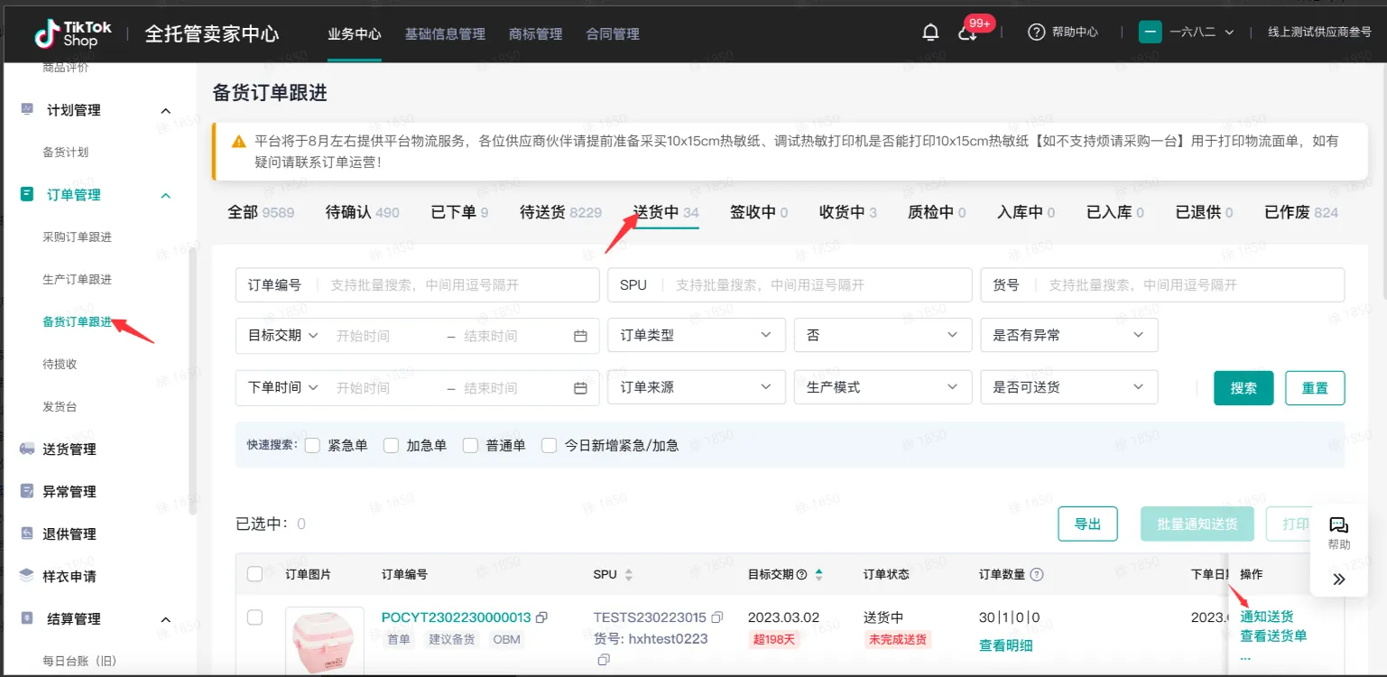Switch to 待送货 tab
1387x677 pixels.
point(560,212)
